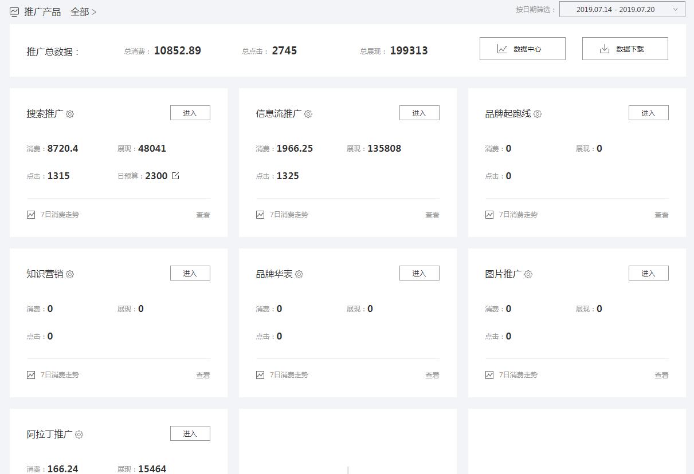Open the gear icon next to 知识营销
694x474 pixels.
pyautogui.click(x=70, y=274)
